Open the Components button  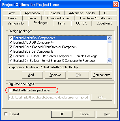pyautogui.click(x=102, y=75)
